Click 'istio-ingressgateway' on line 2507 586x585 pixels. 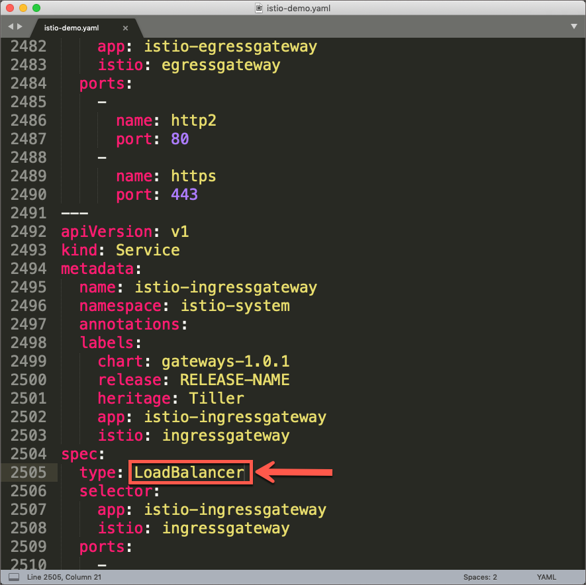(235, 510)
